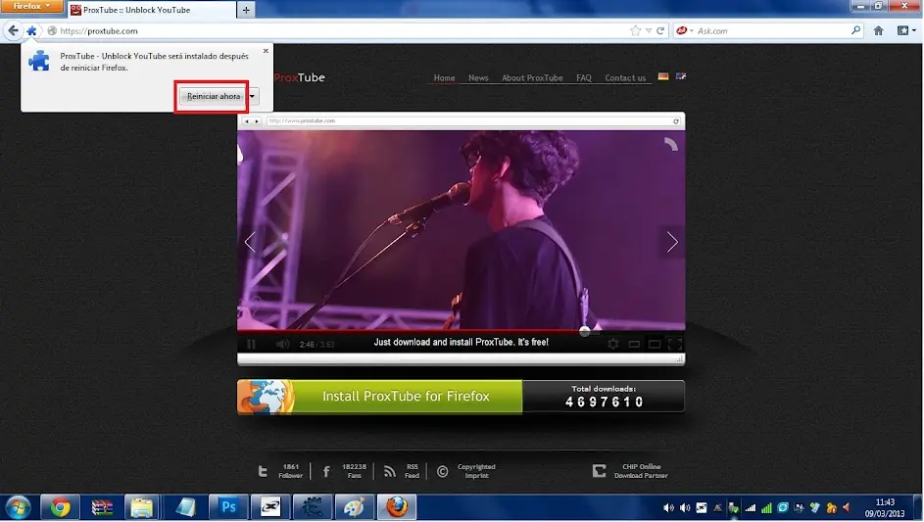Open the Paint palette taskbar icon
Image resolution: width=924 pixels, height=522 pixels.
click(354, 507)
